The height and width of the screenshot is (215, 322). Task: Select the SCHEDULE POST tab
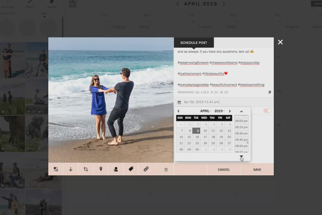(194, 43)
